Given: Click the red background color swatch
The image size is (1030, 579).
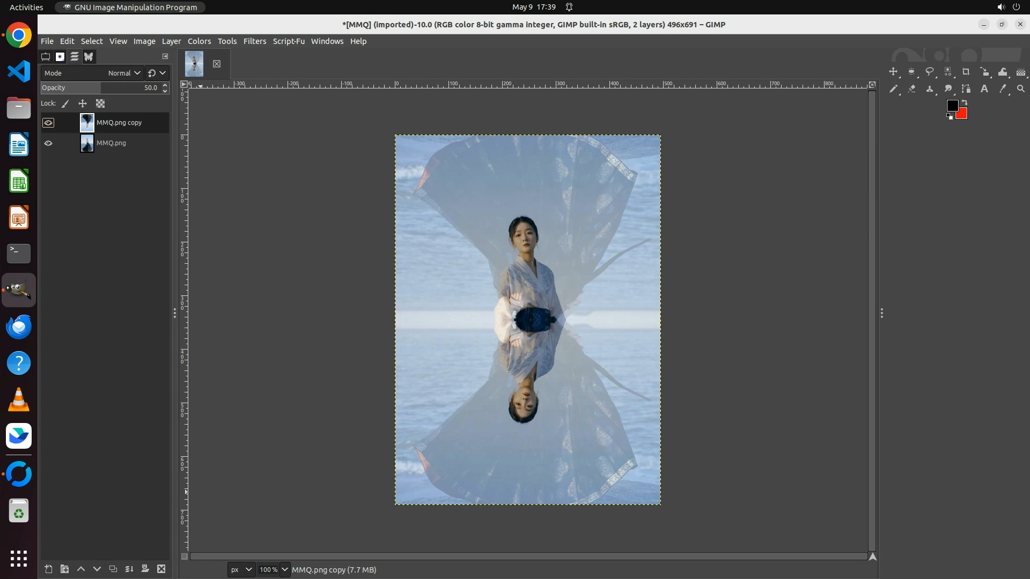Looking at the screenshot, I should (x=962, y=114).
